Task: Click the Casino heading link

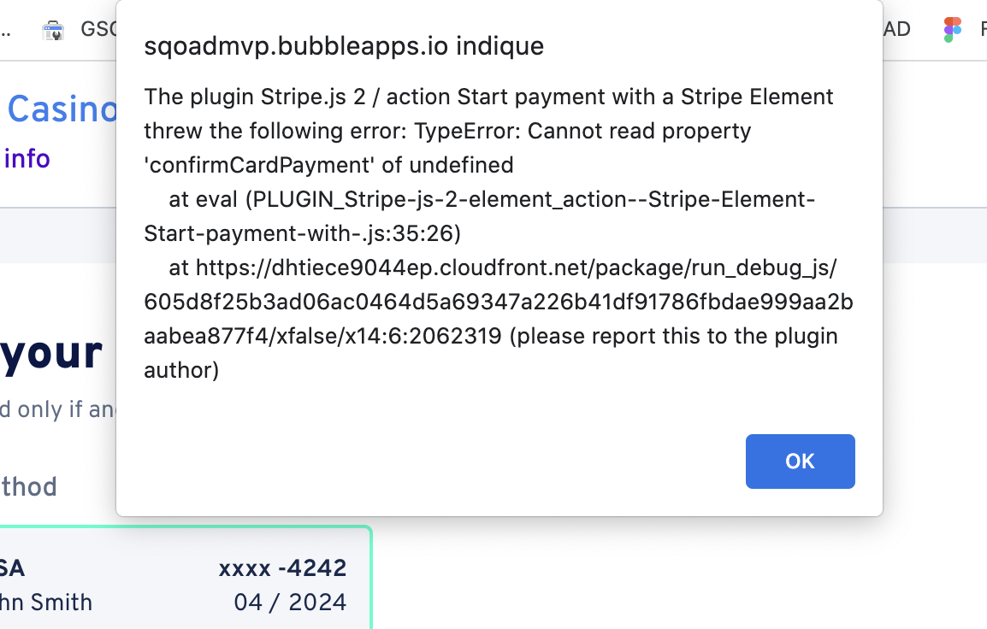Action: [62, 109]
